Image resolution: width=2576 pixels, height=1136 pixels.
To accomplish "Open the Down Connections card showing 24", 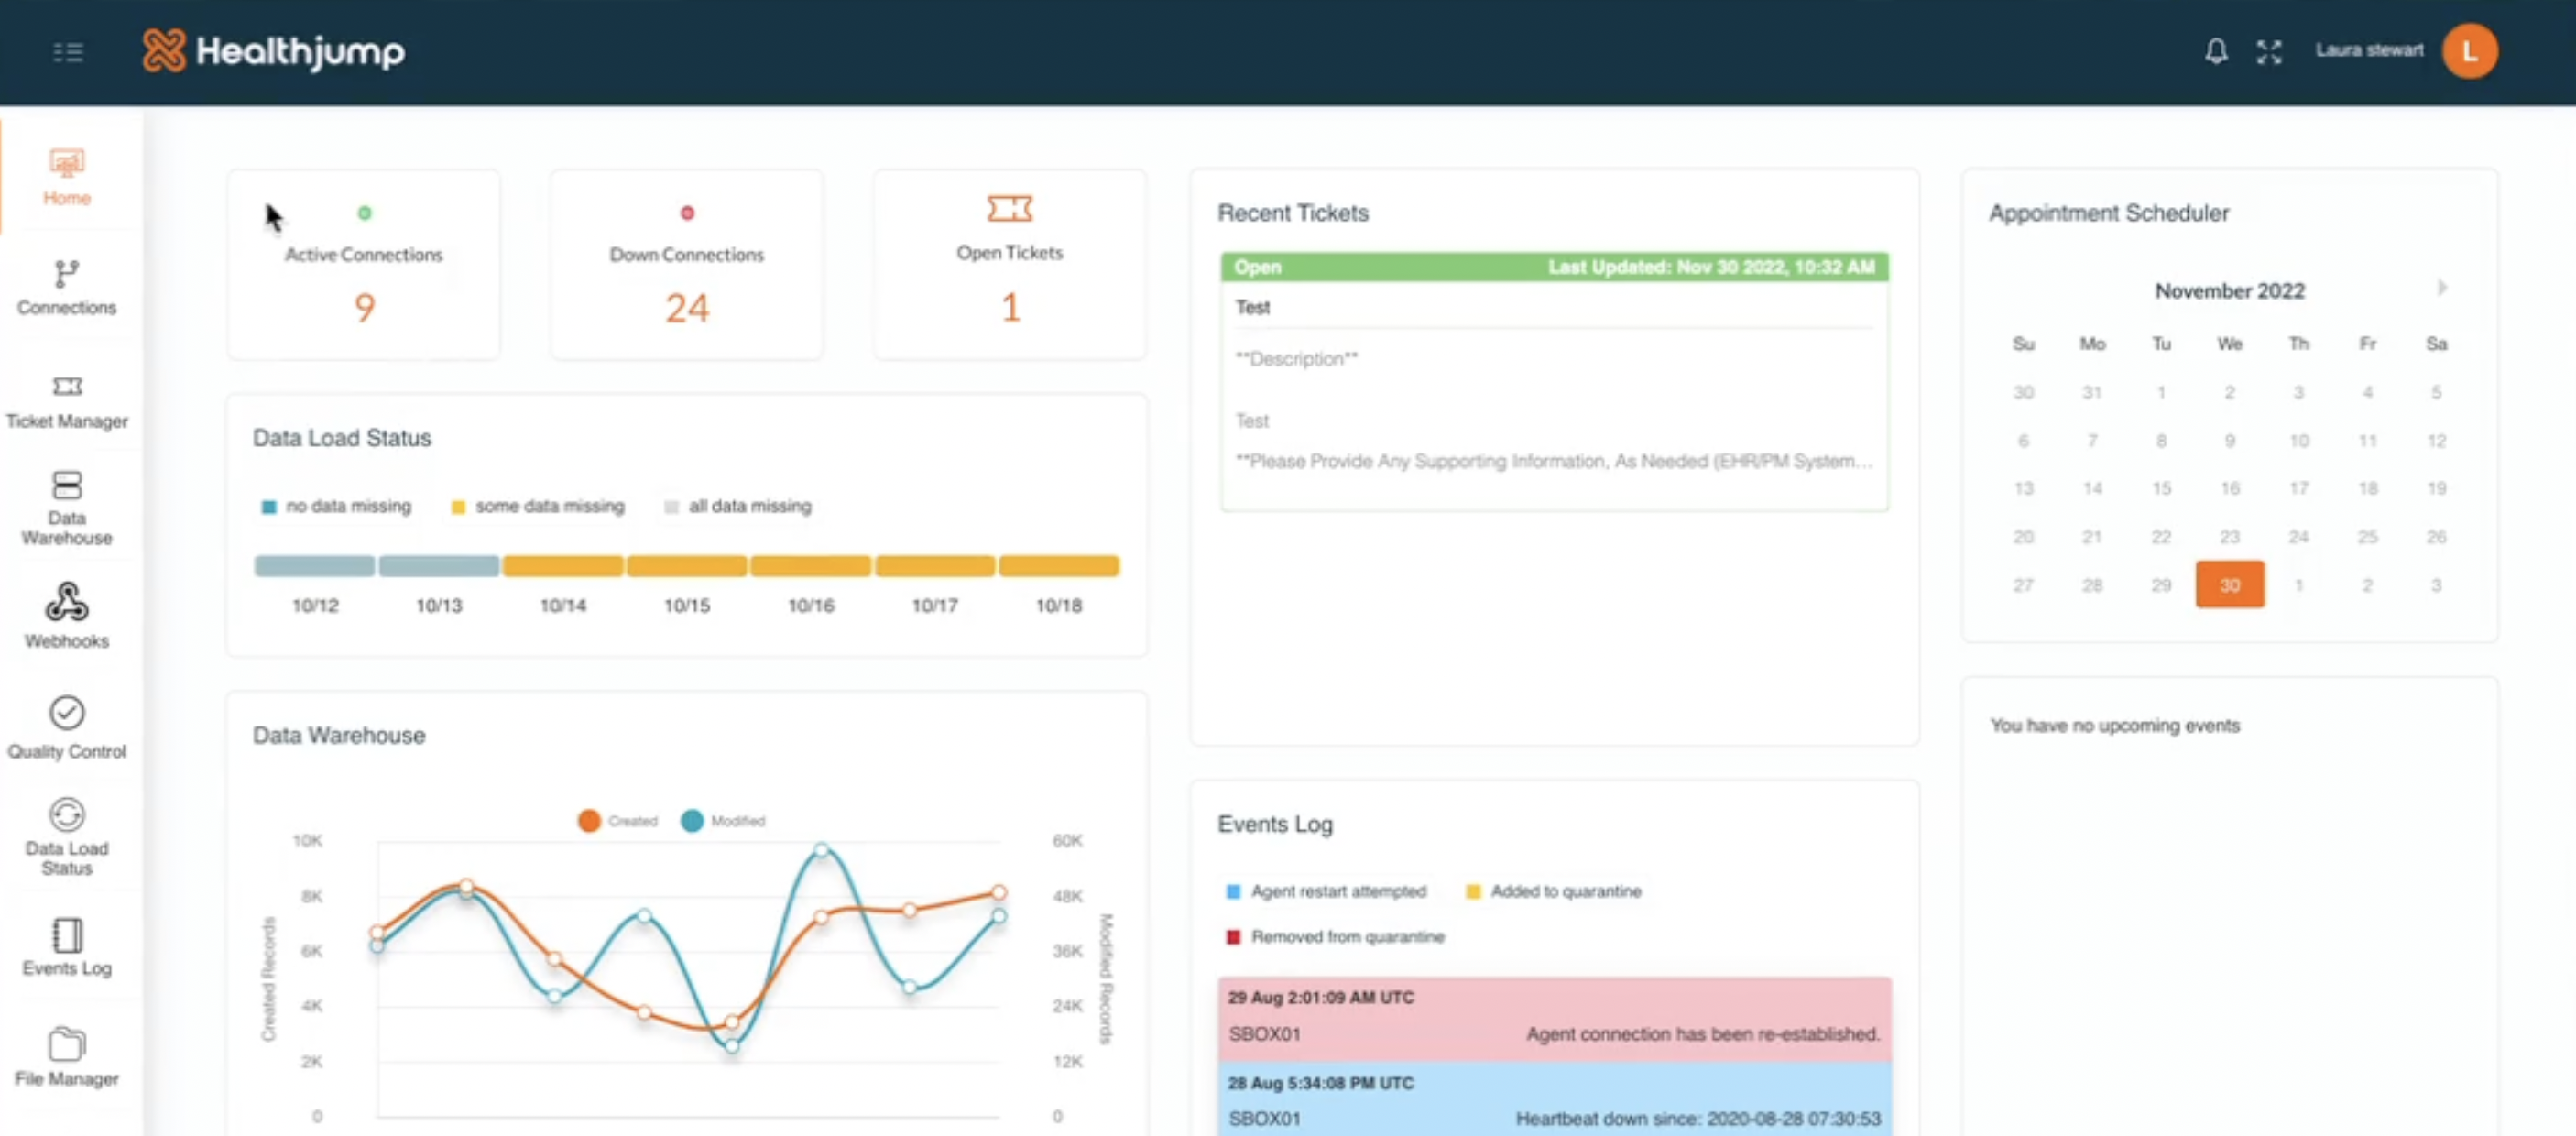I will pos(687,265).
